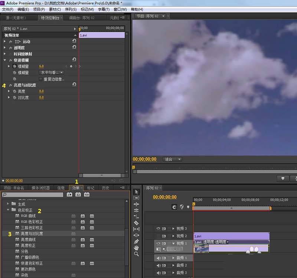Select the Ripple Edit tool
The width and height of the screenshot is (297, 278).
point(136,204)
